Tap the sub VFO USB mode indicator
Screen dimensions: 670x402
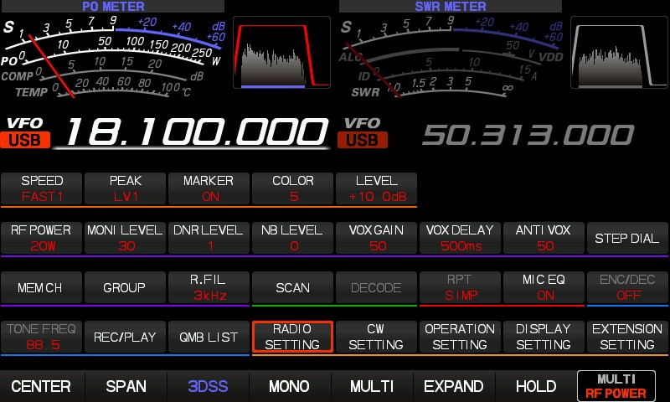(362, 141)
